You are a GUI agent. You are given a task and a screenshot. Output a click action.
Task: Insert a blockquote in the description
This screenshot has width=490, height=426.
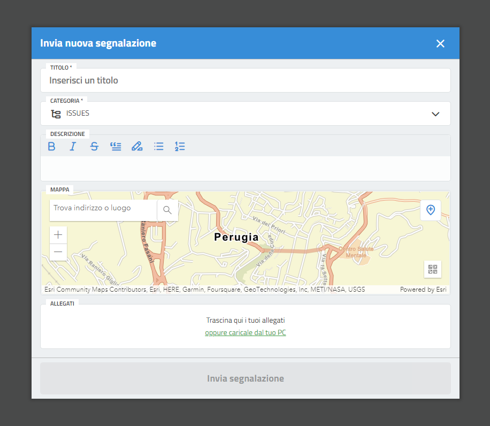[x=116, y=146]
